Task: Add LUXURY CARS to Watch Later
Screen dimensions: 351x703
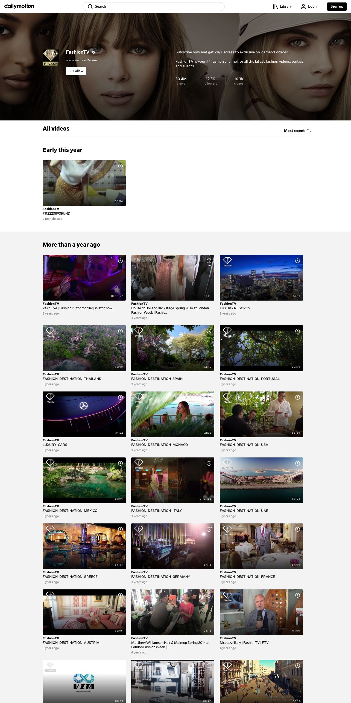Action: click(120, 397)
